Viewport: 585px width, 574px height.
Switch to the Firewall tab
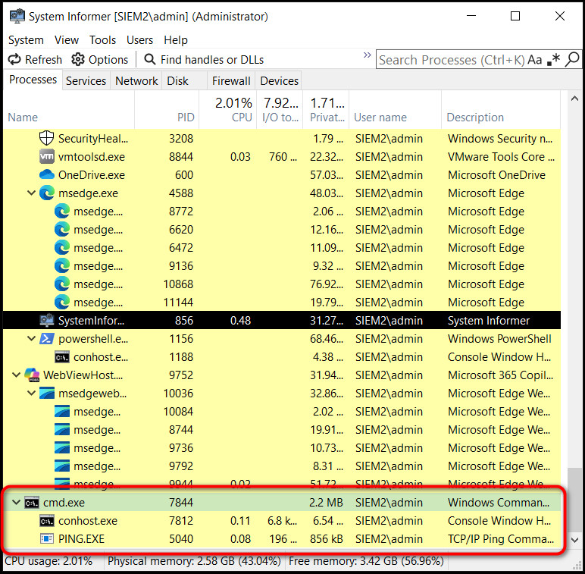(x=231, y=80)
